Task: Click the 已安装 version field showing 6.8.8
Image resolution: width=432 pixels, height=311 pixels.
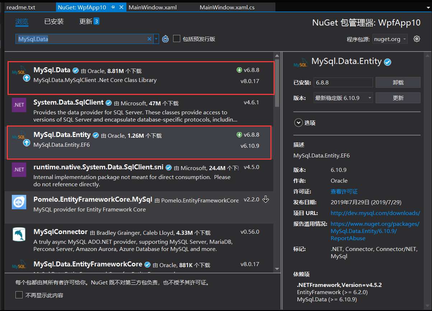Action: click(x=343, y=82)
